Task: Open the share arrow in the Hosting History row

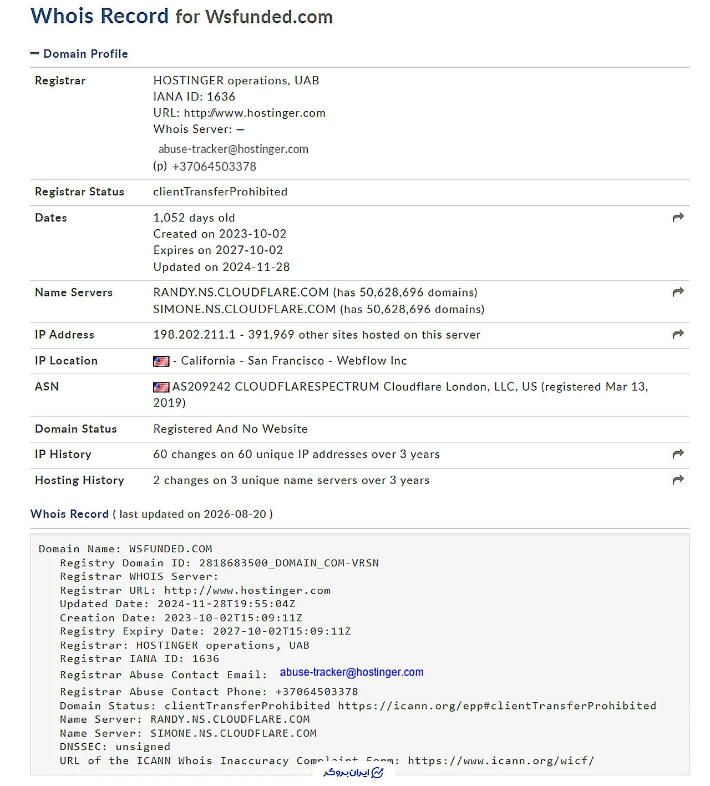Action: tap(678, 480)
